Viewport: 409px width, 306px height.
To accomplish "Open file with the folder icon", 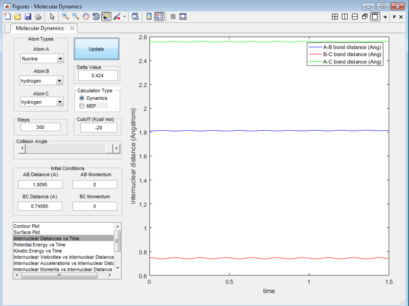I will click(18, 16).
